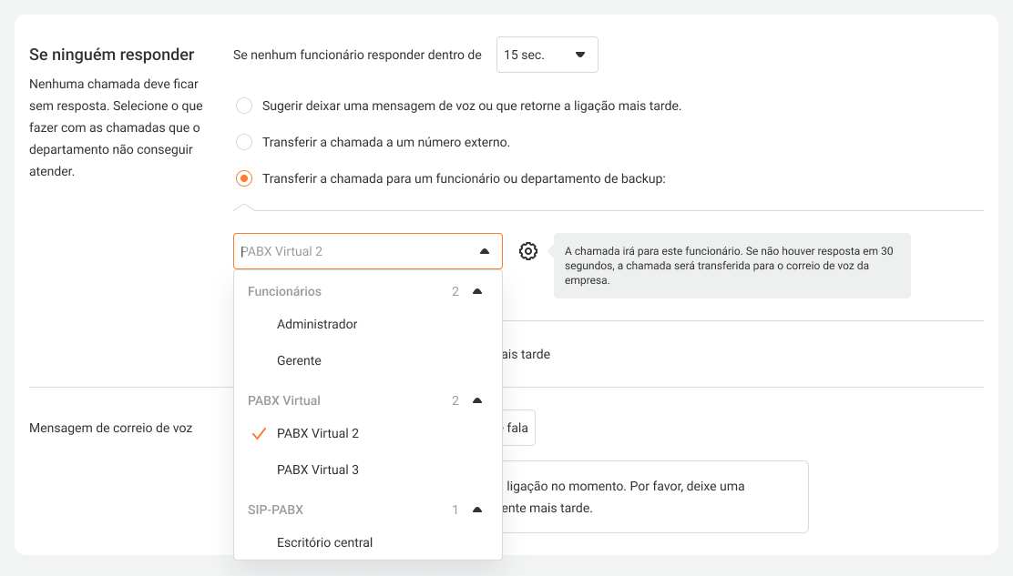The width and height of the screenshot is (1013, 576).
Task: Choose Administrador from the employee list
Action: pos(317,324)
